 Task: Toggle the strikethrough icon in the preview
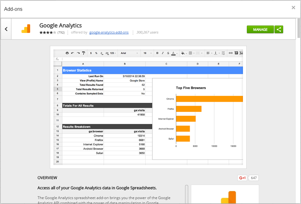coord(168,53)
